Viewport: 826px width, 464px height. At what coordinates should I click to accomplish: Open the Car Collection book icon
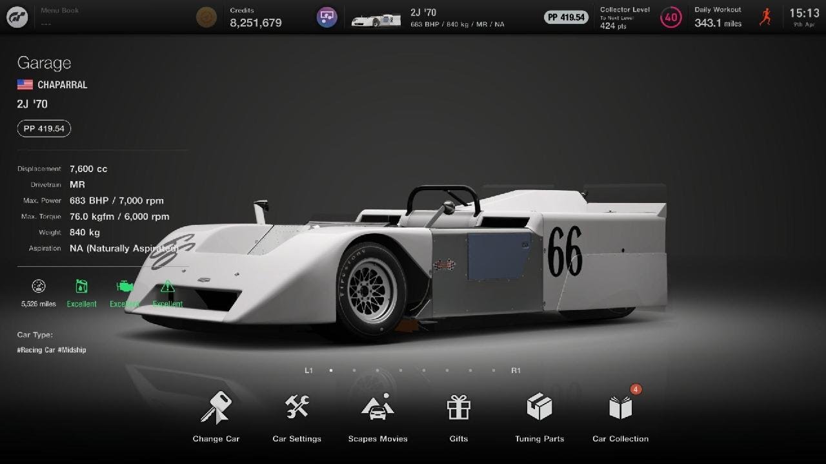click(620, 407)
